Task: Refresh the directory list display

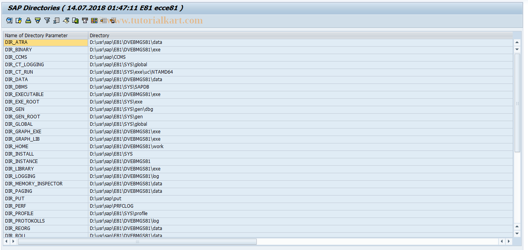Action: [18, 20]
